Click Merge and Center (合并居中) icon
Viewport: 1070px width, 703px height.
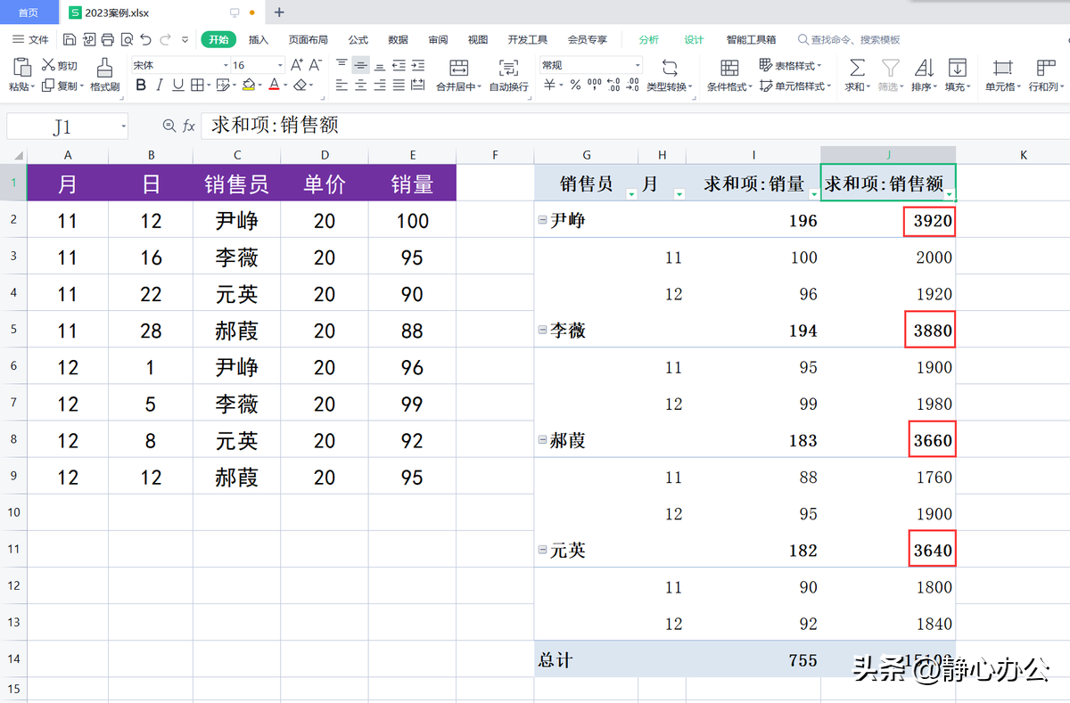[x=458, y=68]
